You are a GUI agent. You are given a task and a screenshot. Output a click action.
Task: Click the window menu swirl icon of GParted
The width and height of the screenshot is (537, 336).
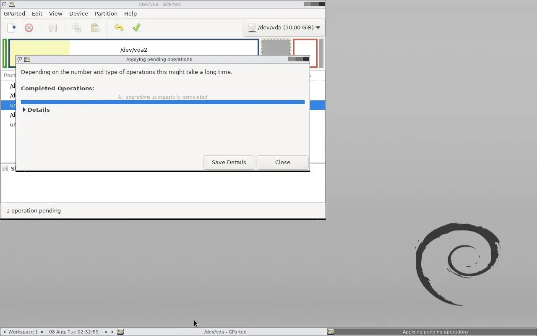coord(4,4)
